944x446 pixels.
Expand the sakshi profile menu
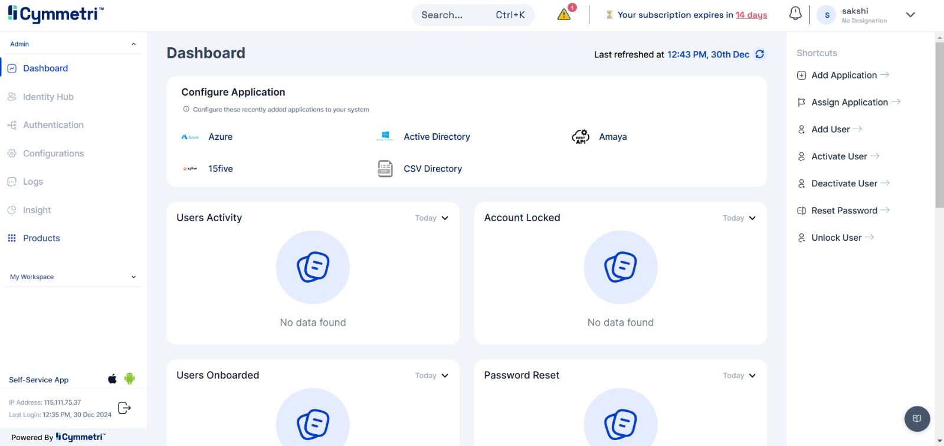pos(910,15)
